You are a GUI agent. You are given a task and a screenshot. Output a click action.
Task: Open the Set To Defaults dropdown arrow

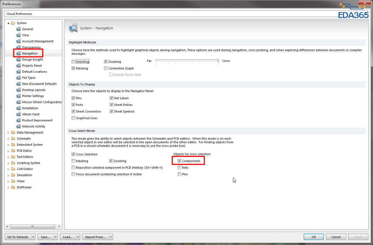coord(33,237)
